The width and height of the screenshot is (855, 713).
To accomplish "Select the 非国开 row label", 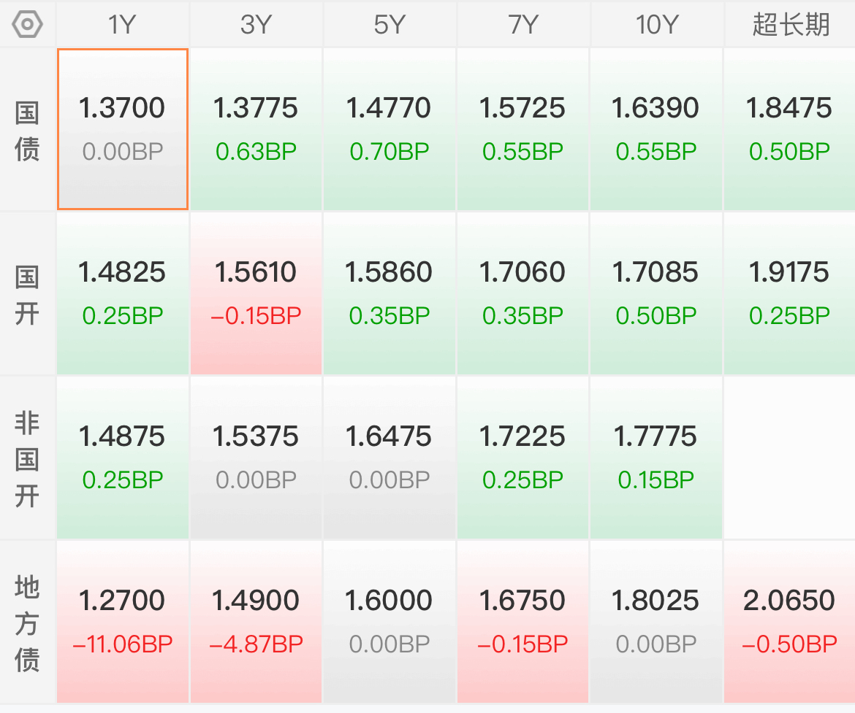I will coord(27,459).
